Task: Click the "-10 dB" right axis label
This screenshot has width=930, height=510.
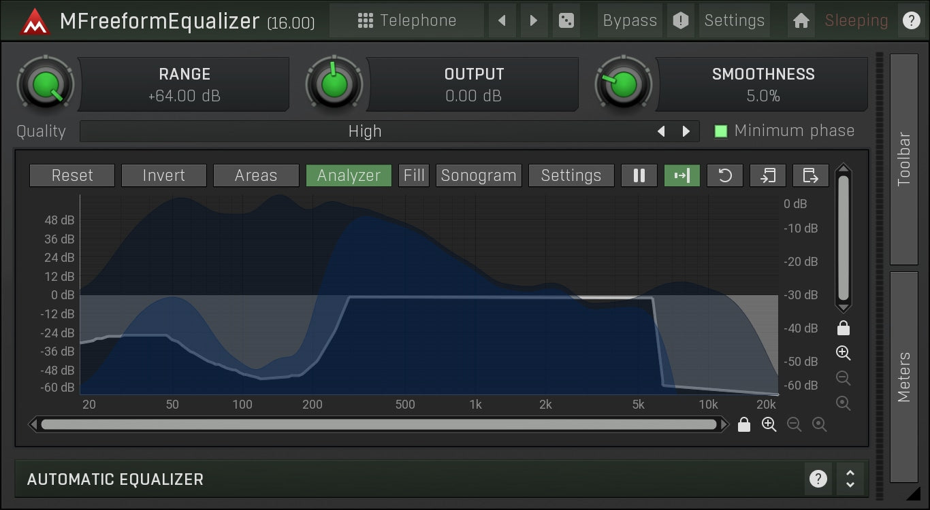Action: click(x=801, y=228)
